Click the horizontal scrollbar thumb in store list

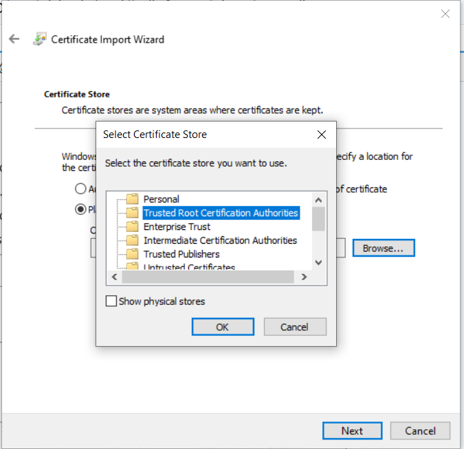pyautogui.click(x=208, y=277)
